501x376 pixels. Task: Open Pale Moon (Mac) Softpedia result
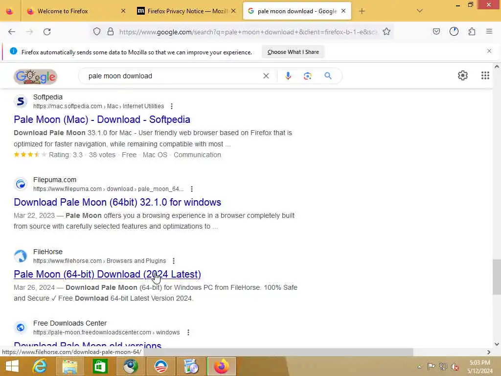(102, 119)
